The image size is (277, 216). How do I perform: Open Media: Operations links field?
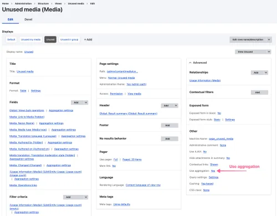(x=23, y=185)
